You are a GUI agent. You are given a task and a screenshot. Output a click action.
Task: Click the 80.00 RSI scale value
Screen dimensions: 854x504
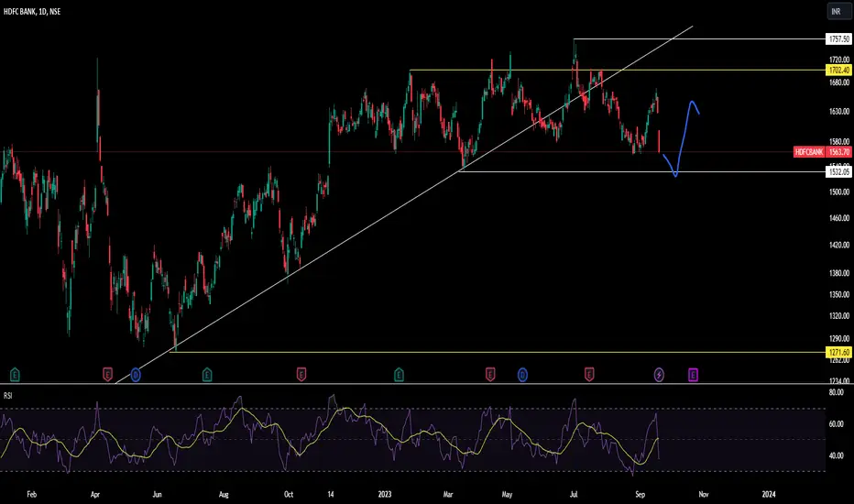pyautogui.click(x=836, y=392)
